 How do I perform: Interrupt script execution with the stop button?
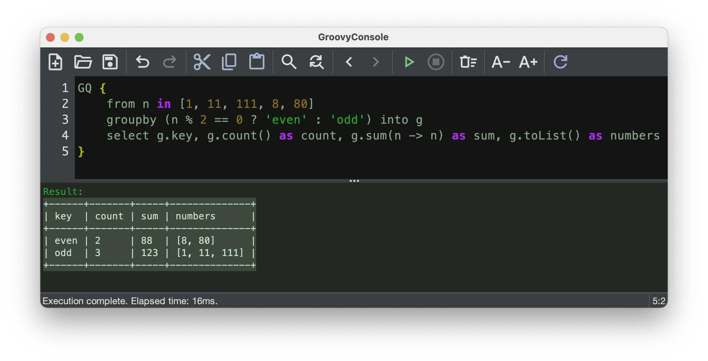[x=436, y=62]
